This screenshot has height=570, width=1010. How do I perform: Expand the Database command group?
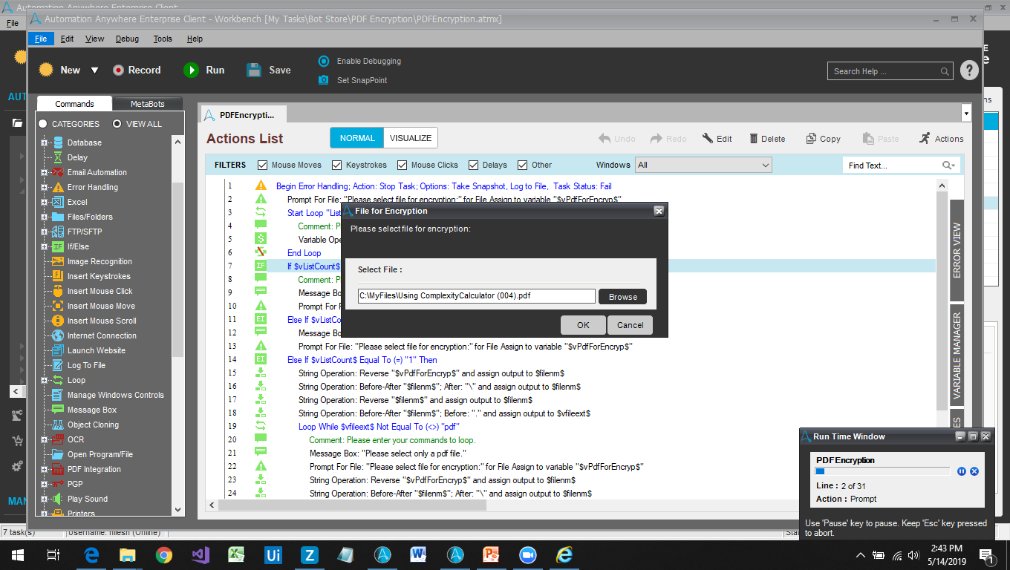point(45,142)
